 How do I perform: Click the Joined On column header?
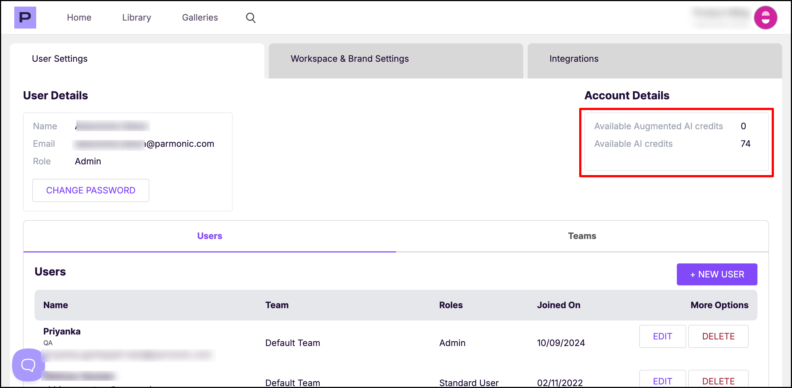click(x=558, y=305)
